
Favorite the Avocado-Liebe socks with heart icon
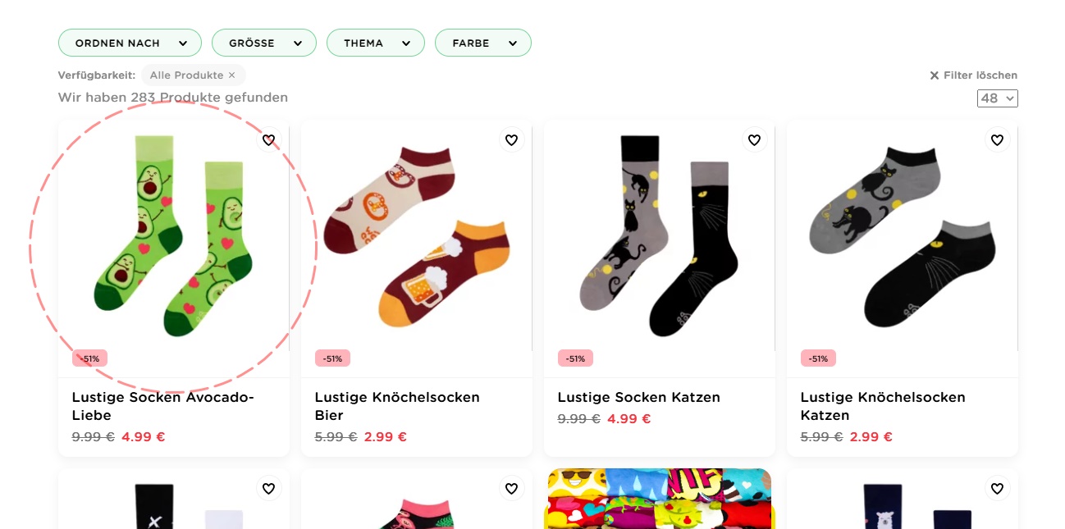coord(268,140)
